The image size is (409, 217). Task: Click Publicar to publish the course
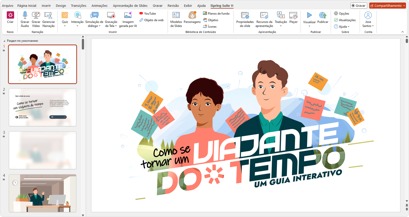pos(323,16)
